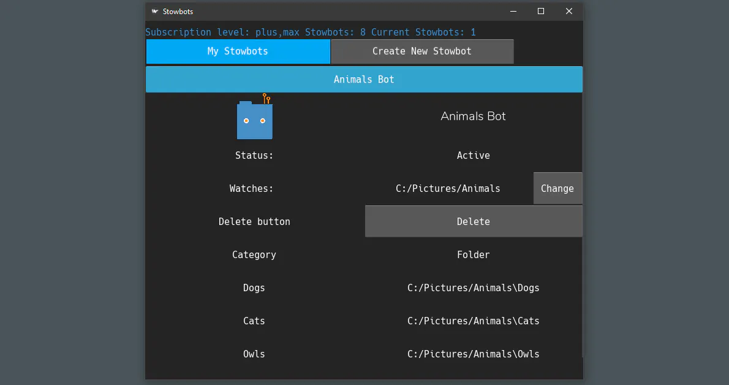Select the C:/Pictures/Animals watch path text
Viewport: 729px width, 385px height.
[448, 189]
